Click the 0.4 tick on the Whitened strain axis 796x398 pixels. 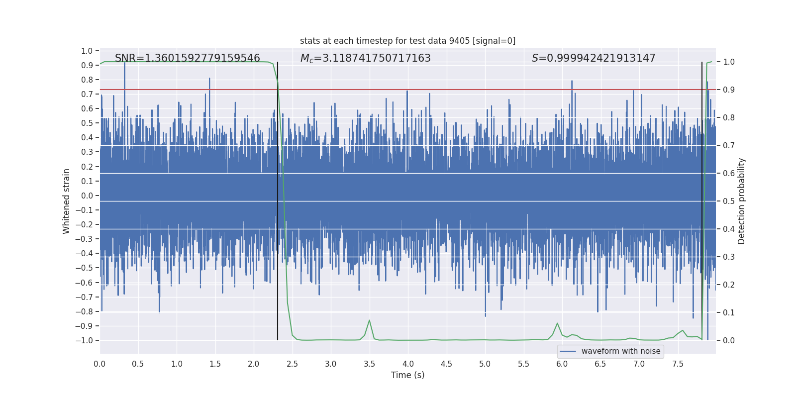point(87,137)
